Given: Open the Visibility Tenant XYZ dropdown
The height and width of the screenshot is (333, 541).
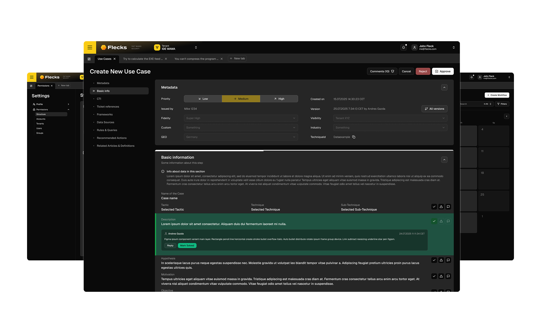Looking at the screenshot, I should pos(390,118).
